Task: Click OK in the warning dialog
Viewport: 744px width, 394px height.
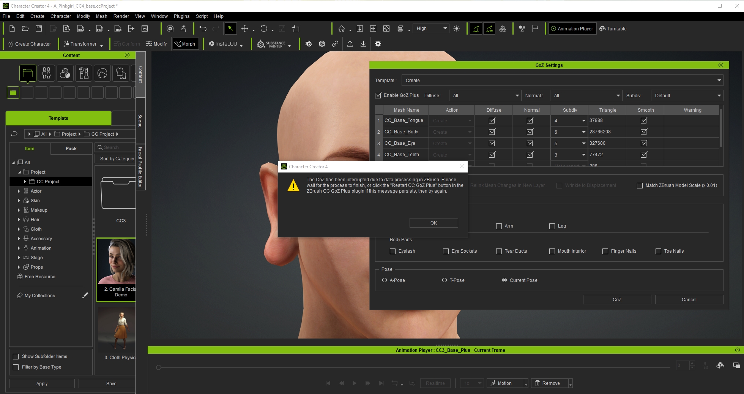Action: coord(433,223)
